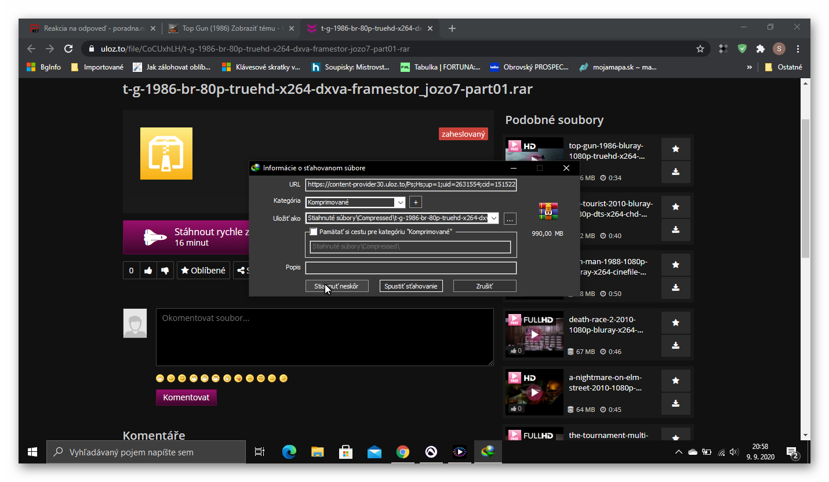Click the thumbs up like icon
829x482 pixels.
pyautogui.click(x=148, y=271)
